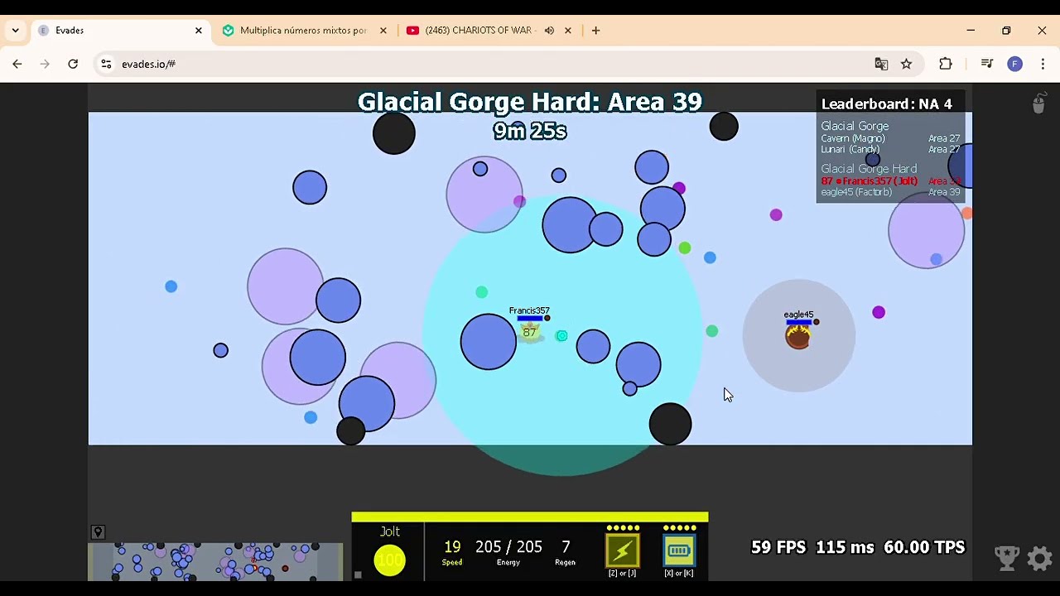The height and width of the screenshot is (596, 1060).
Task: Switch to Multiplica números mixtos tab
Action: [x=303, y=31]
